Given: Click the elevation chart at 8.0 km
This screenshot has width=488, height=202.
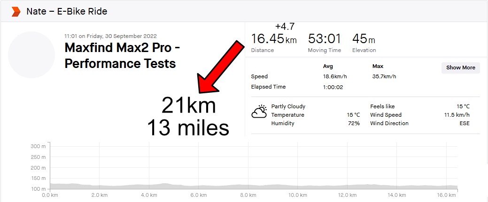Looking at the screenshot, I should pos(248,186).
